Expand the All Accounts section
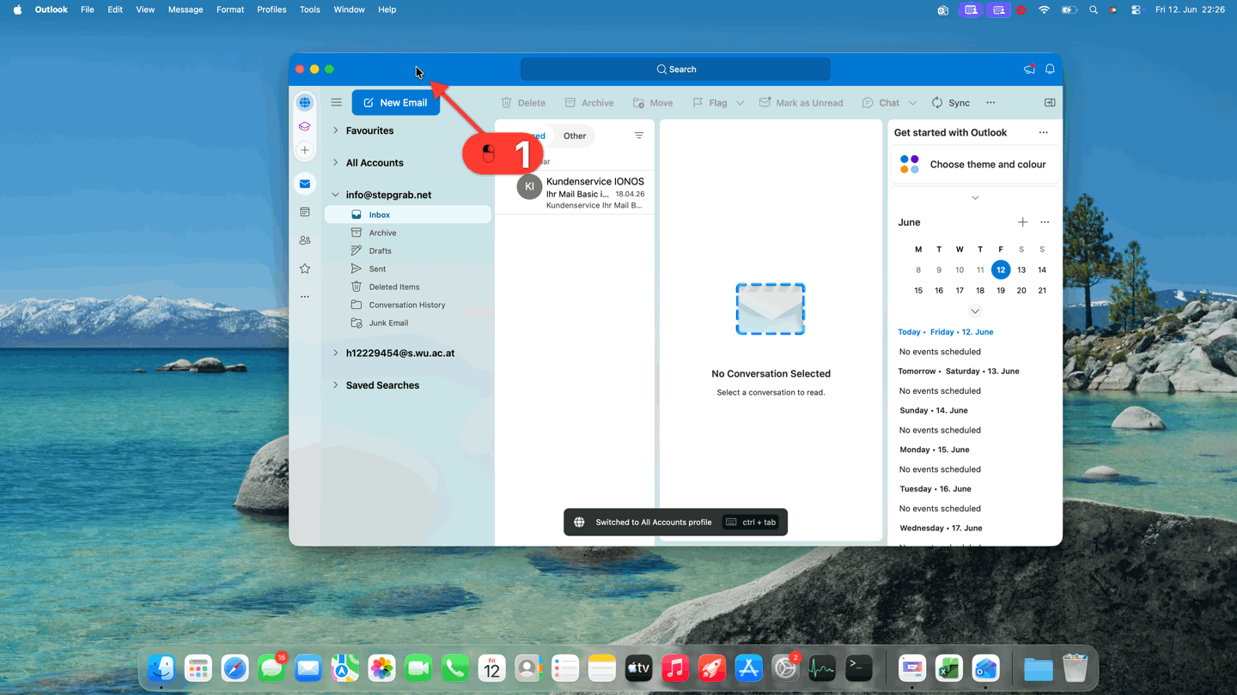 click(335, 162)
